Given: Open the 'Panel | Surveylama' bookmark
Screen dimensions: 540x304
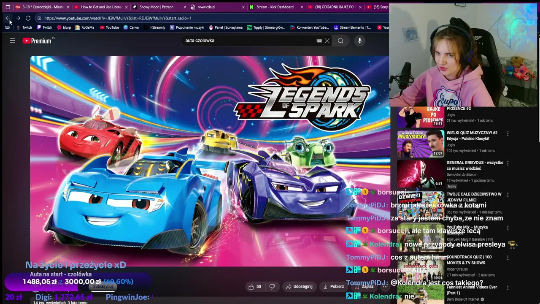Looking at the screenshot, I should point(225,27).
